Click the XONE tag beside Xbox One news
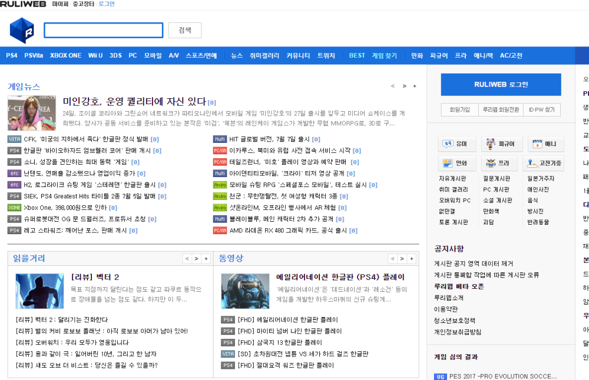Viewport: 589px width, 380px height. pyautogui.click(x=14, y=208)
